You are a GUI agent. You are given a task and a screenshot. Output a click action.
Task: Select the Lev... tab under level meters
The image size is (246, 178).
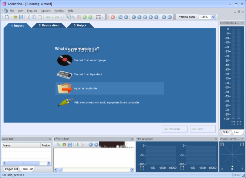coord(238,132)
